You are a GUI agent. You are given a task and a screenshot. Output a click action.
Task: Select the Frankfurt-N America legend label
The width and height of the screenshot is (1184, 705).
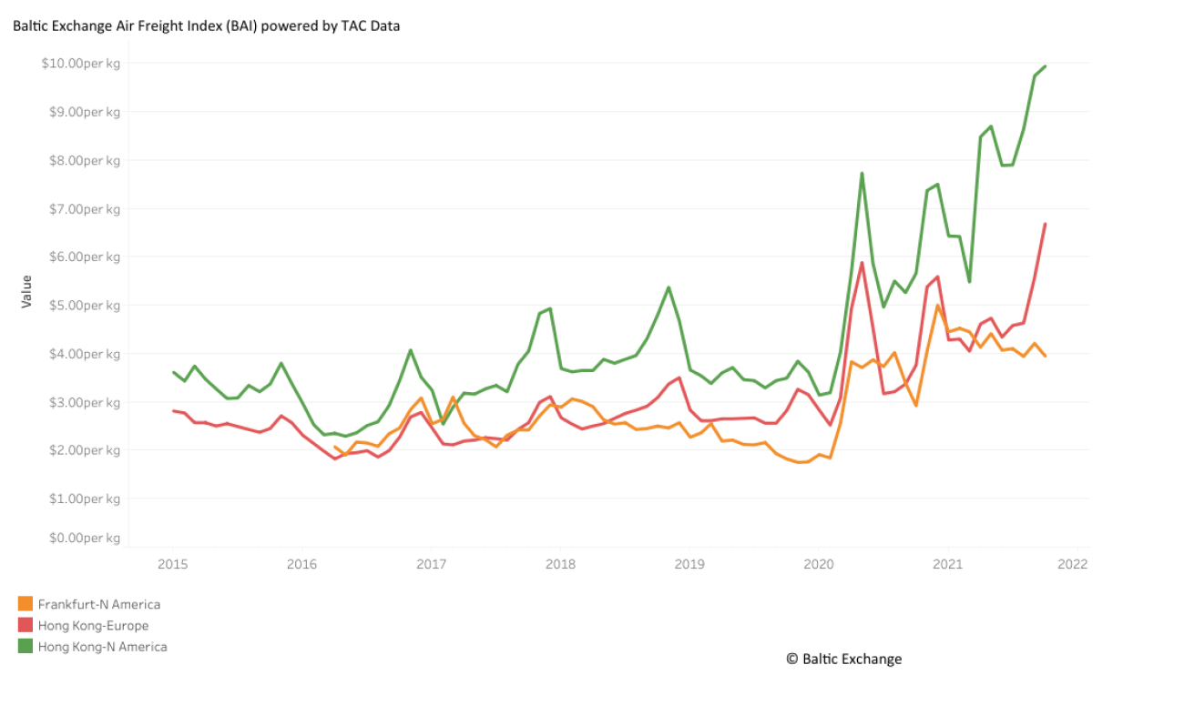pos(99,604)
